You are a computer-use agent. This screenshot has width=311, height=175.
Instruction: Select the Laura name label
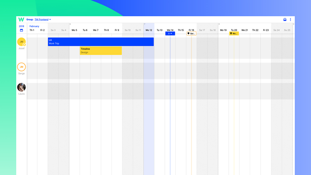click(21, 94)
